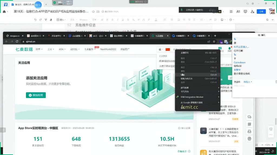The height and width of the screenshot is (155, 277).
Task: Expand the 工具 navigation dropdown
Action: [x=51, y=49]
